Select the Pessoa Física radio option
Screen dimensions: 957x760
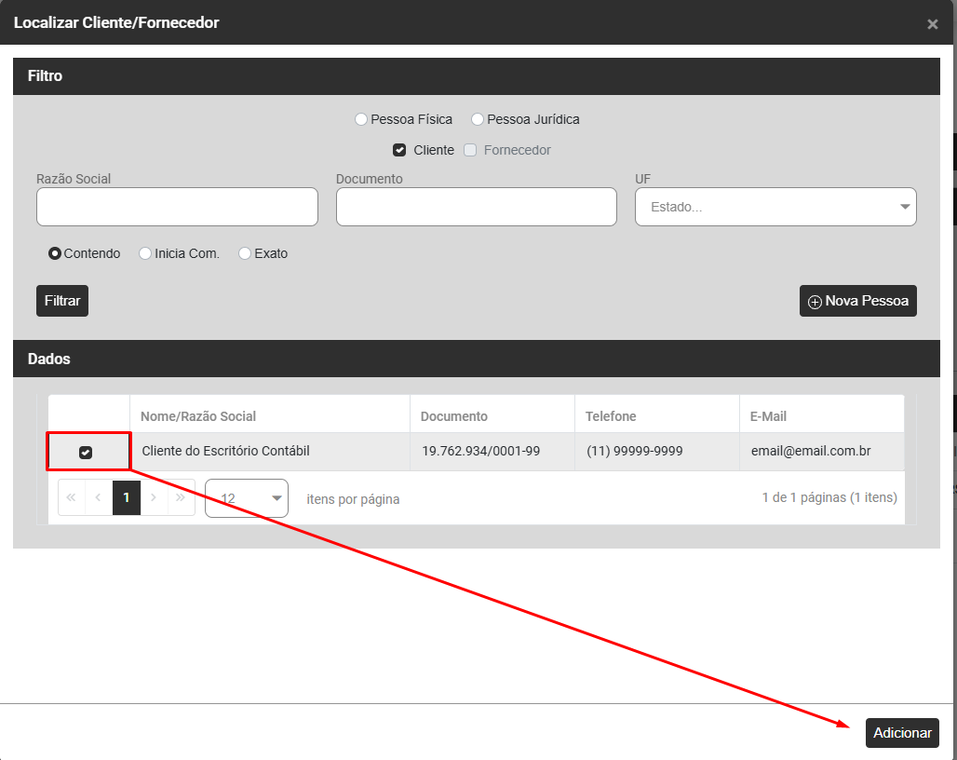tap(361, 119)
